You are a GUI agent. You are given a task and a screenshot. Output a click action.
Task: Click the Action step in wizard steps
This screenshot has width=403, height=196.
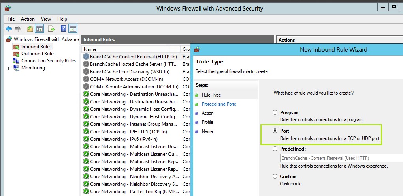coord(208,113)
